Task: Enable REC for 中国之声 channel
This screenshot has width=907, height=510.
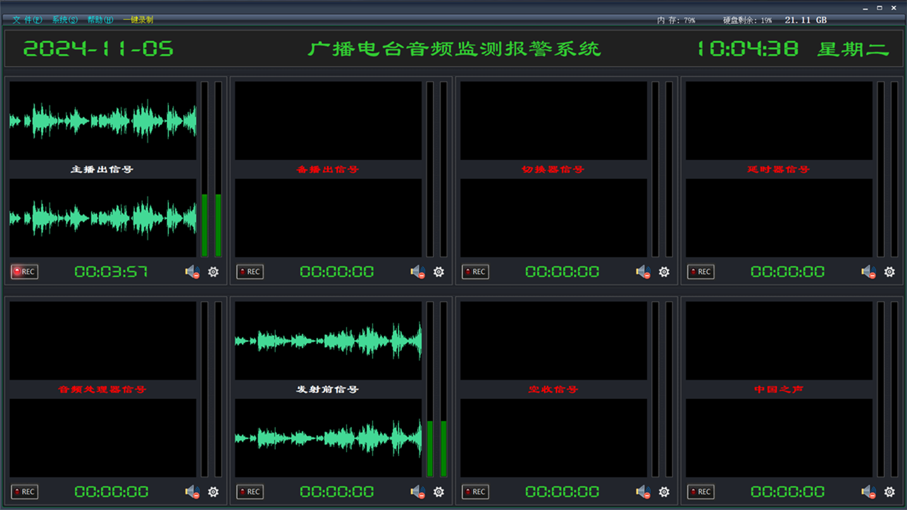Action: click(x=701, y=492)
